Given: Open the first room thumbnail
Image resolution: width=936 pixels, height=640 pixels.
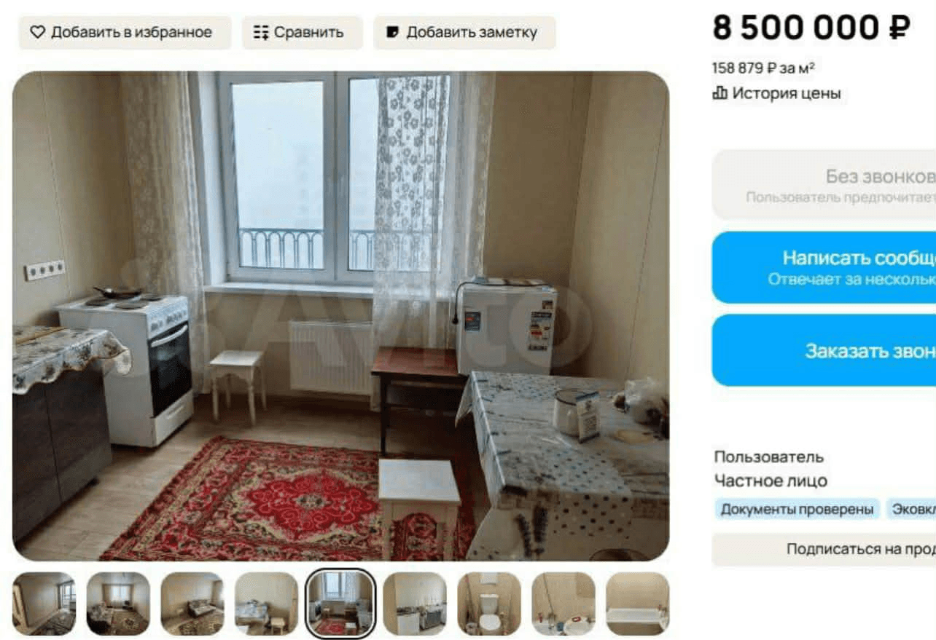Looking at the screenshot, I should coord(44,604).
